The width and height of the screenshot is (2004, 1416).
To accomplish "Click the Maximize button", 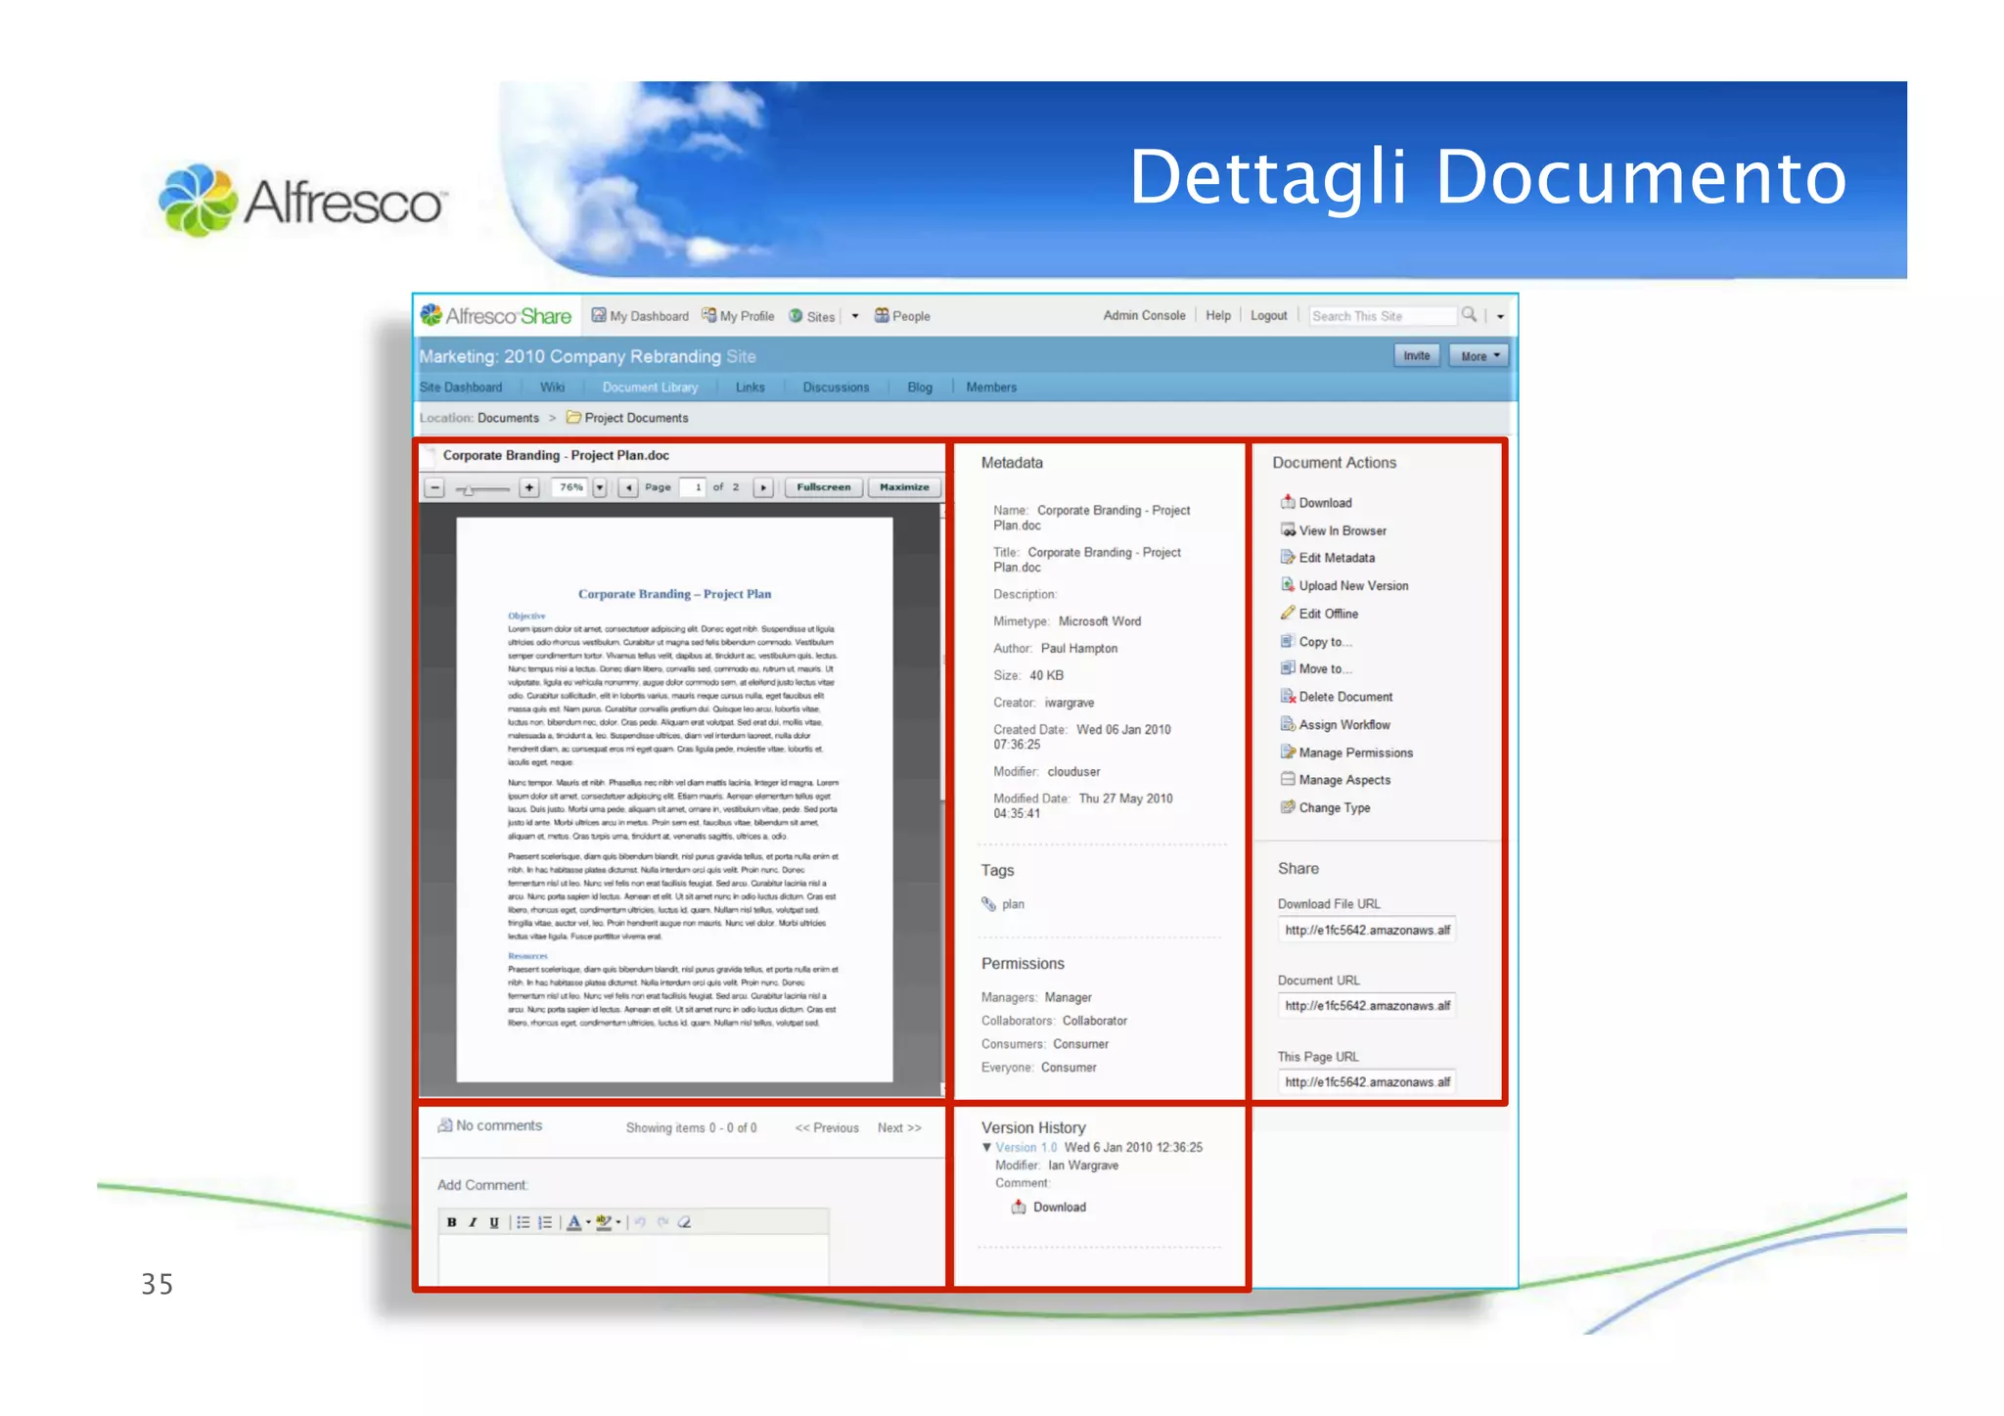I will 904,487.
